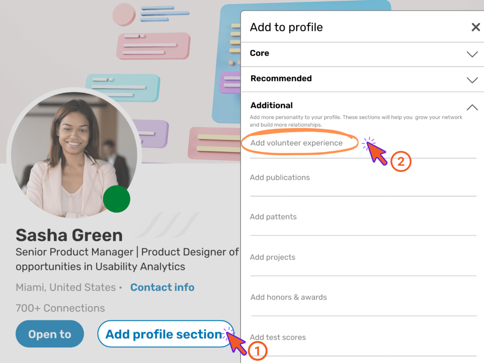
Task: Choose Add projects from the list
Action: tap(272, 257)
